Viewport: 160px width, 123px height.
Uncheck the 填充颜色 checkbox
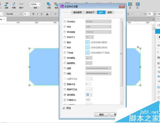(65, 95)
